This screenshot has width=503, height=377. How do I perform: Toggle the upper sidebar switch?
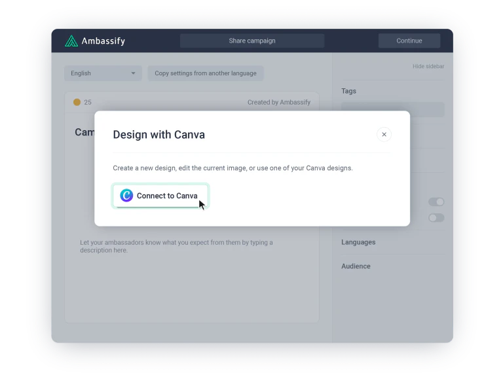click(436, 202)
